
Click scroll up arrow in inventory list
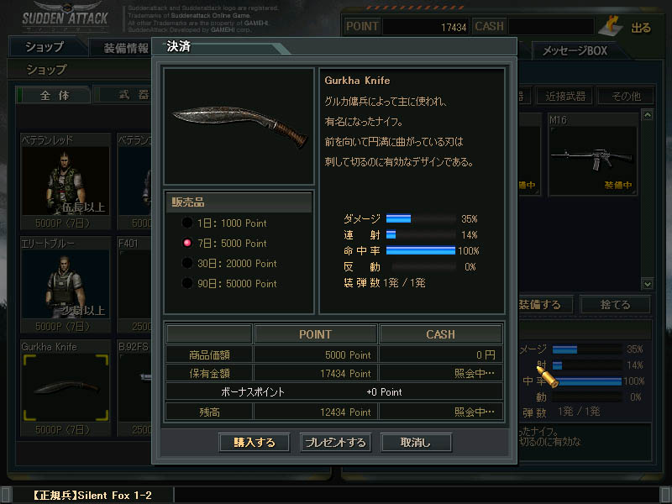tap(647, 115)
